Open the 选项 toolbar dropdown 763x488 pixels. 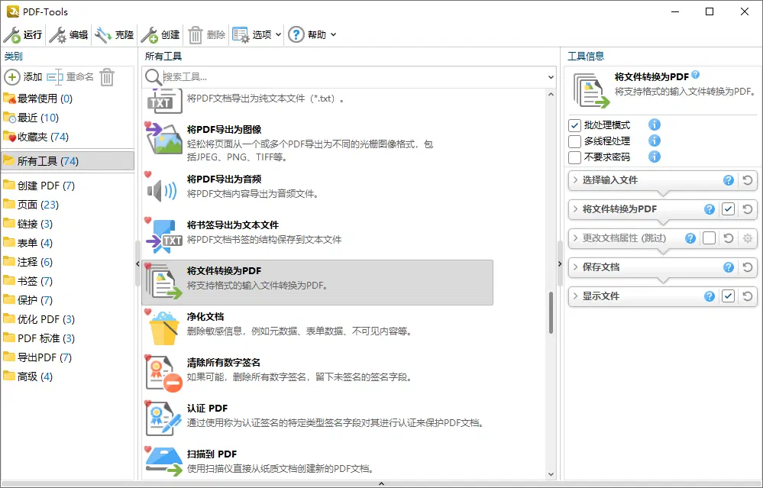256,34
